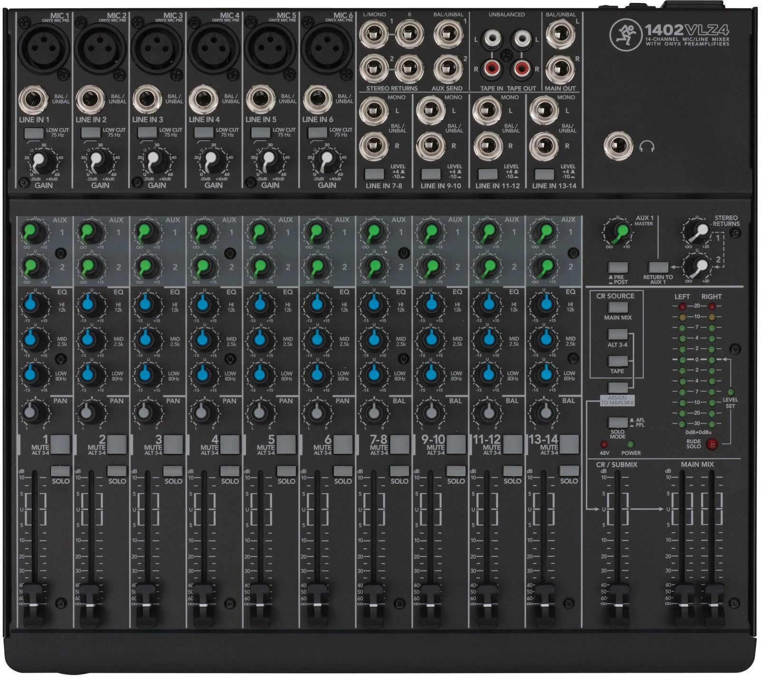This screenshot has width=761, height=677.
Task: Toggle the channel 1 MUTE ALT 3-4 switch
Action: coord(60,444)
